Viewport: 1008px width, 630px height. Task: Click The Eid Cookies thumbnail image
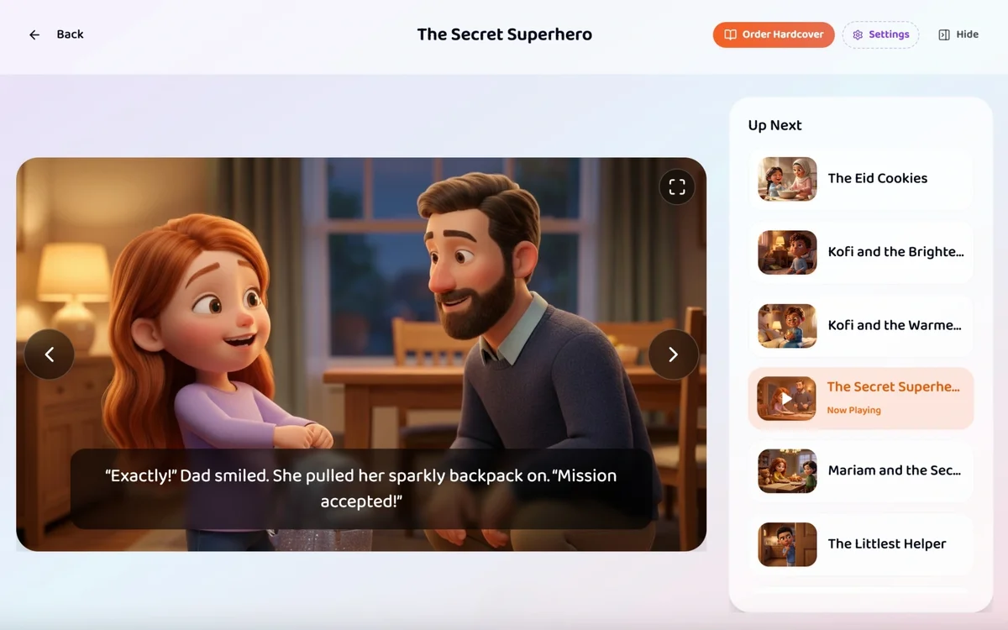[787, 179]
